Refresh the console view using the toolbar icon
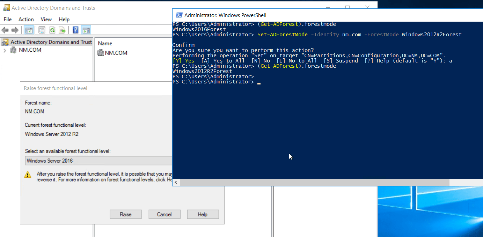This screenshot has width=483, height=237. click(52, 30)
